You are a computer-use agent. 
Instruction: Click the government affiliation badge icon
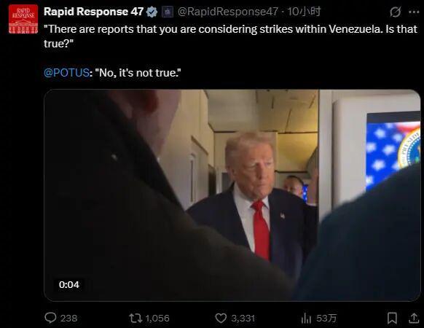pyautogui.click(x=168, y=12)
